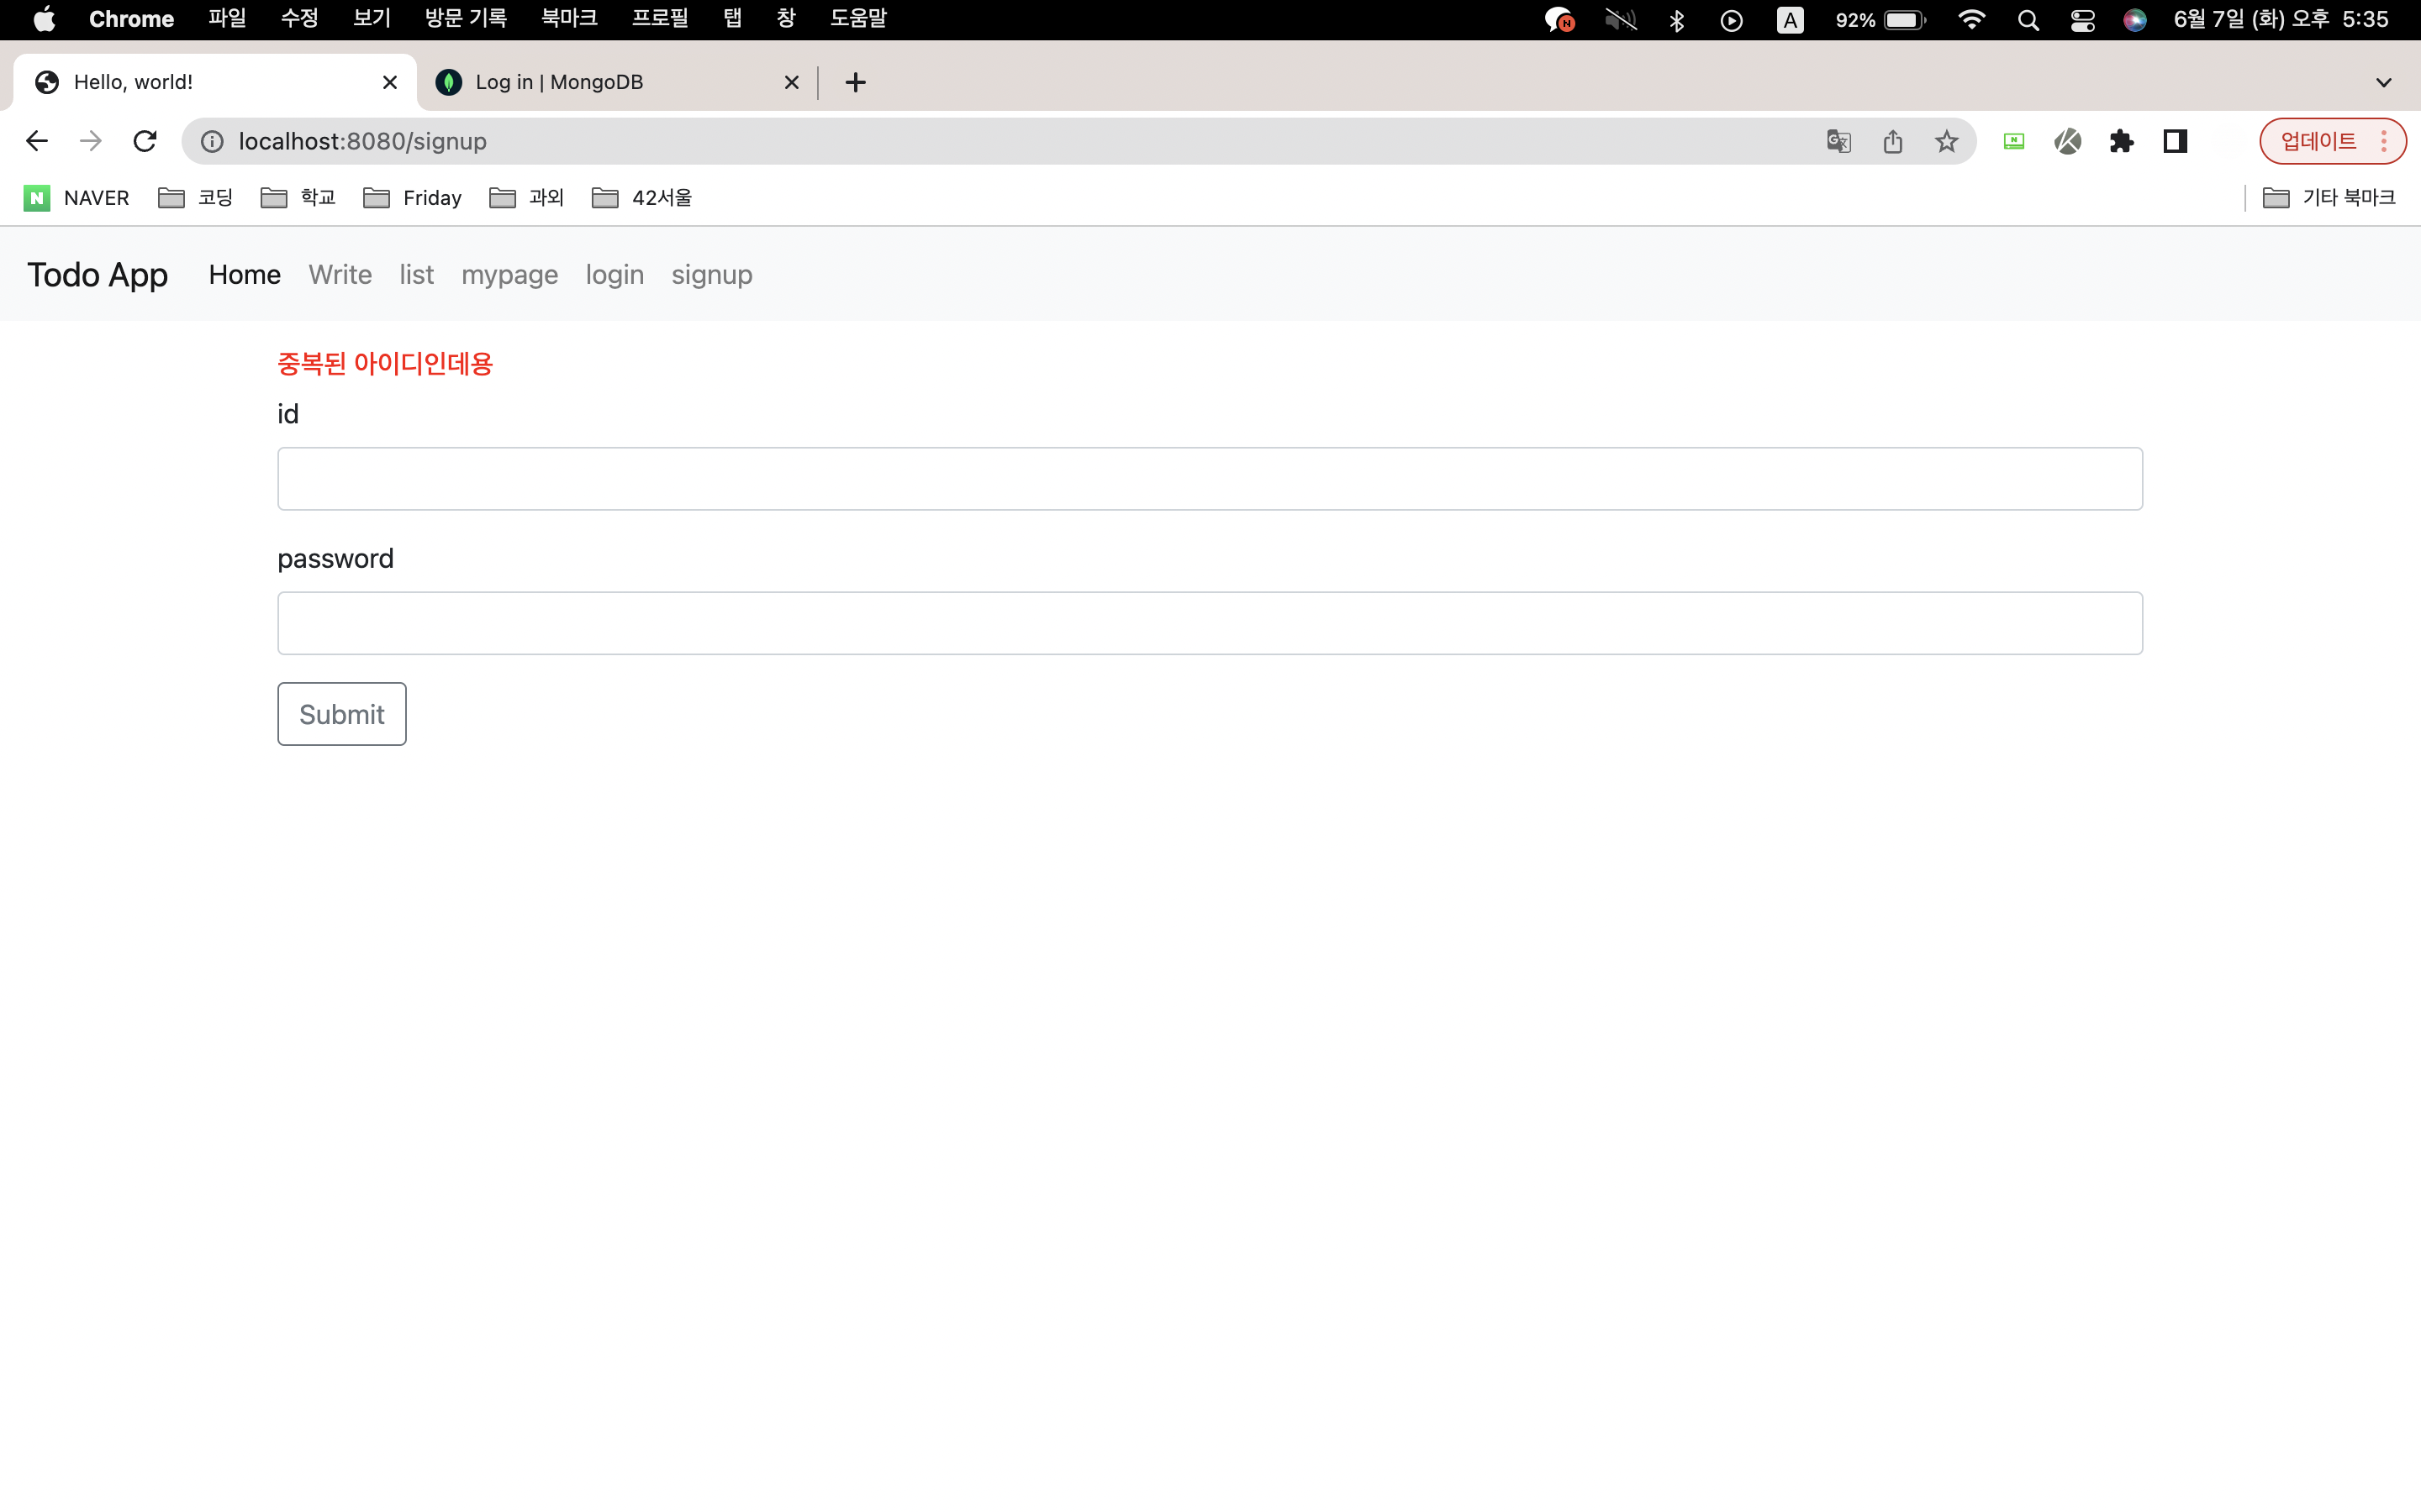
Task: Click the 업데이트 update button
Action: pyautogui.click(x=2318, y=141)
